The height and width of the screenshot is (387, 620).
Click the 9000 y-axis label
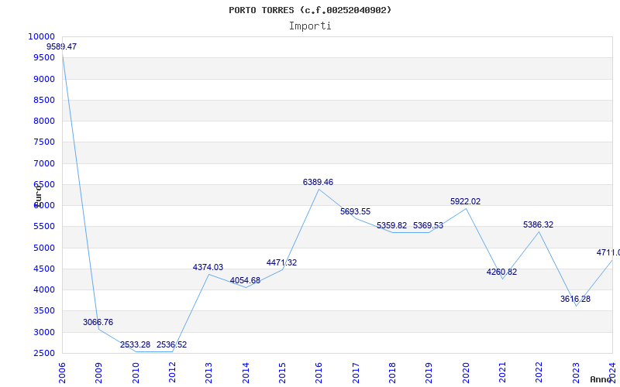coord(44,79)
